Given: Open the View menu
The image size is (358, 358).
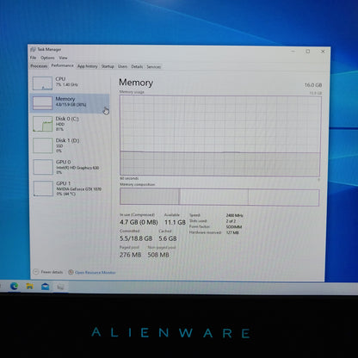Looking at the screenshot, I should pos(63,58).
